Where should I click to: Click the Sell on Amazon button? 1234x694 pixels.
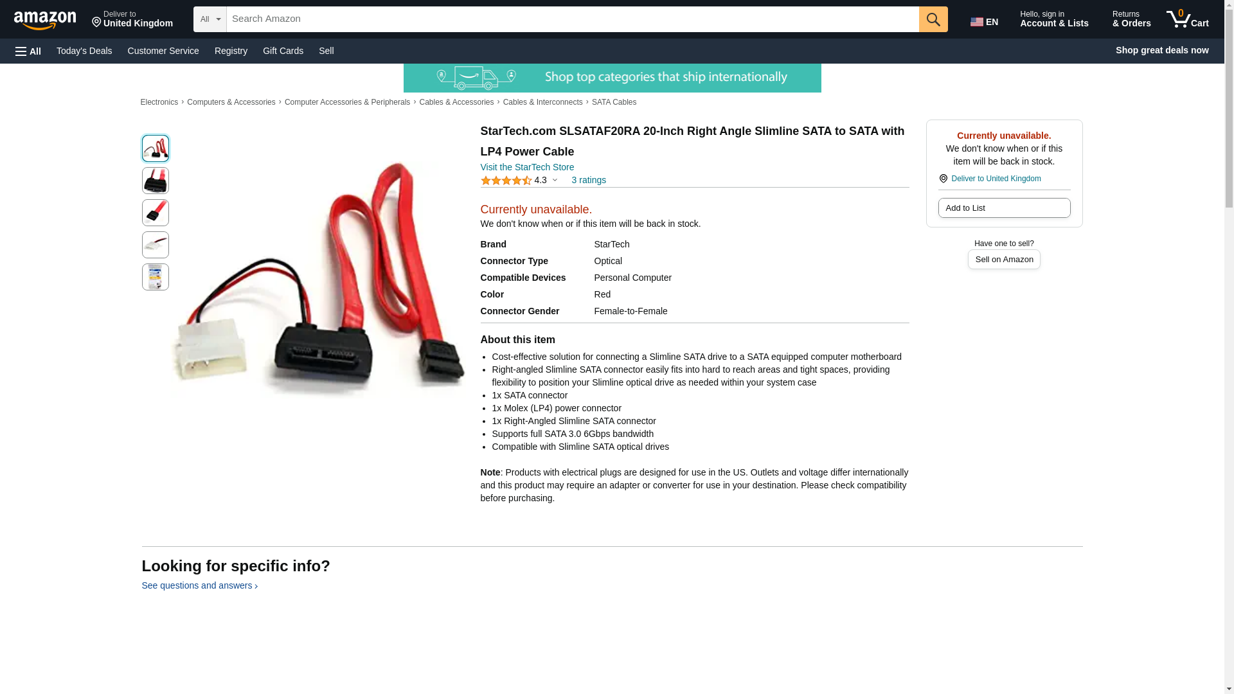pyautogui.click(x=1004, y=260)
